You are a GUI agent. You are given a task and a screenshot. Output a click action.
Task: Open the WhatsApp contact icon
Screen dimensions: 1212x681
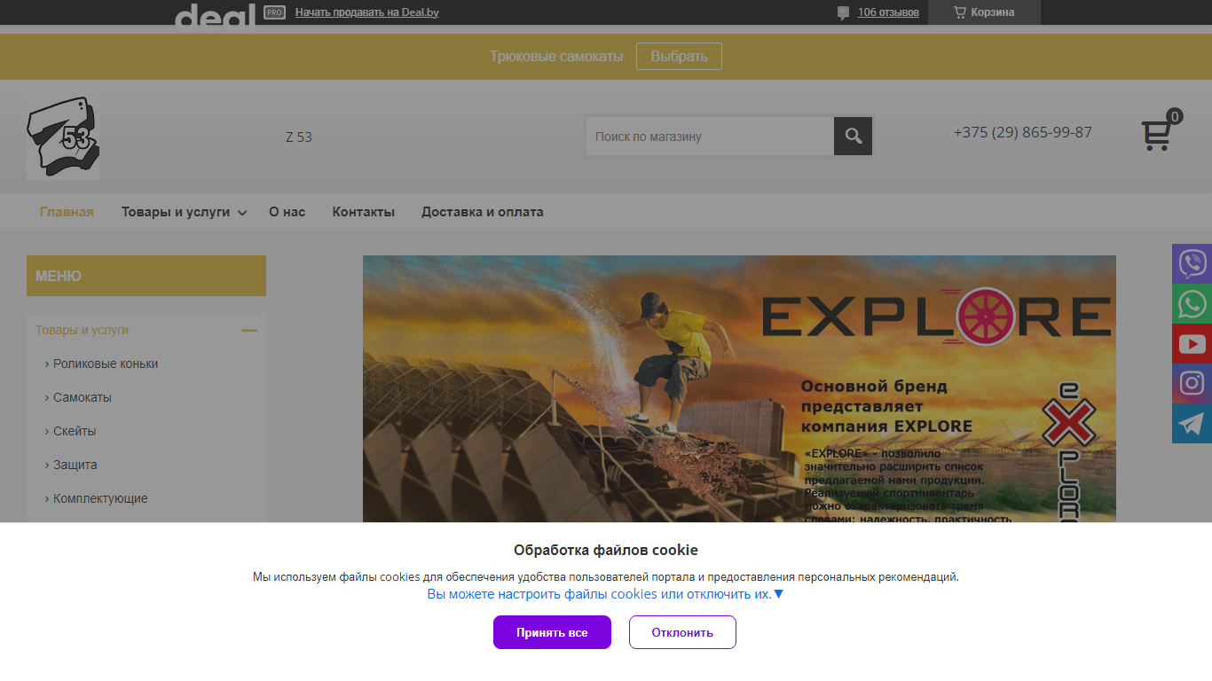click(x=1192, y=303)
